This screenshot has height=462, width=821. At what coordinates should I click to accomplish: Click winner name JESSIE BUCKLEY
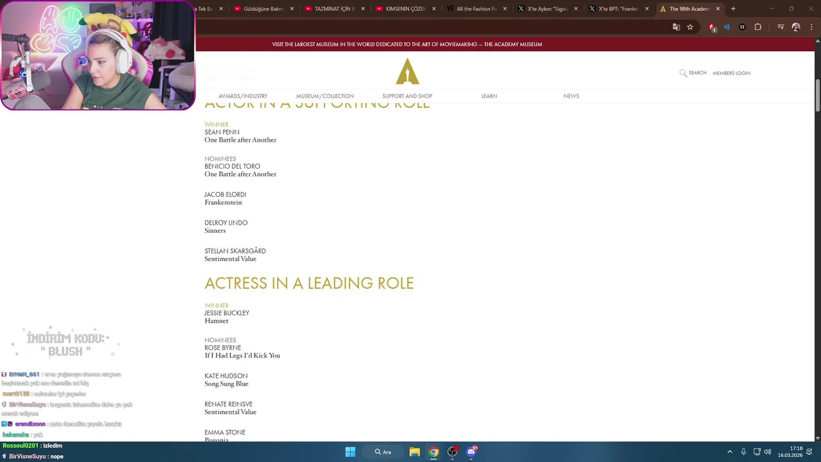pos(227,313)
